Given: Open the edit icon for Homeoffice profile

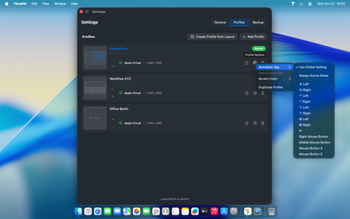Looking at the screenshot, I should 247,63.
